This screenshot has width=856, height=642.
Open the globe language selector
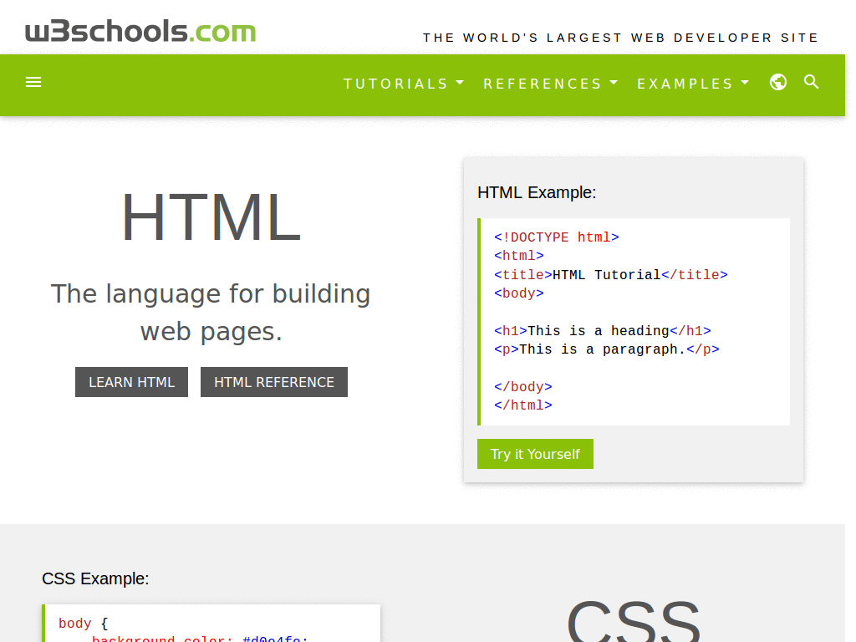(777, 82)
